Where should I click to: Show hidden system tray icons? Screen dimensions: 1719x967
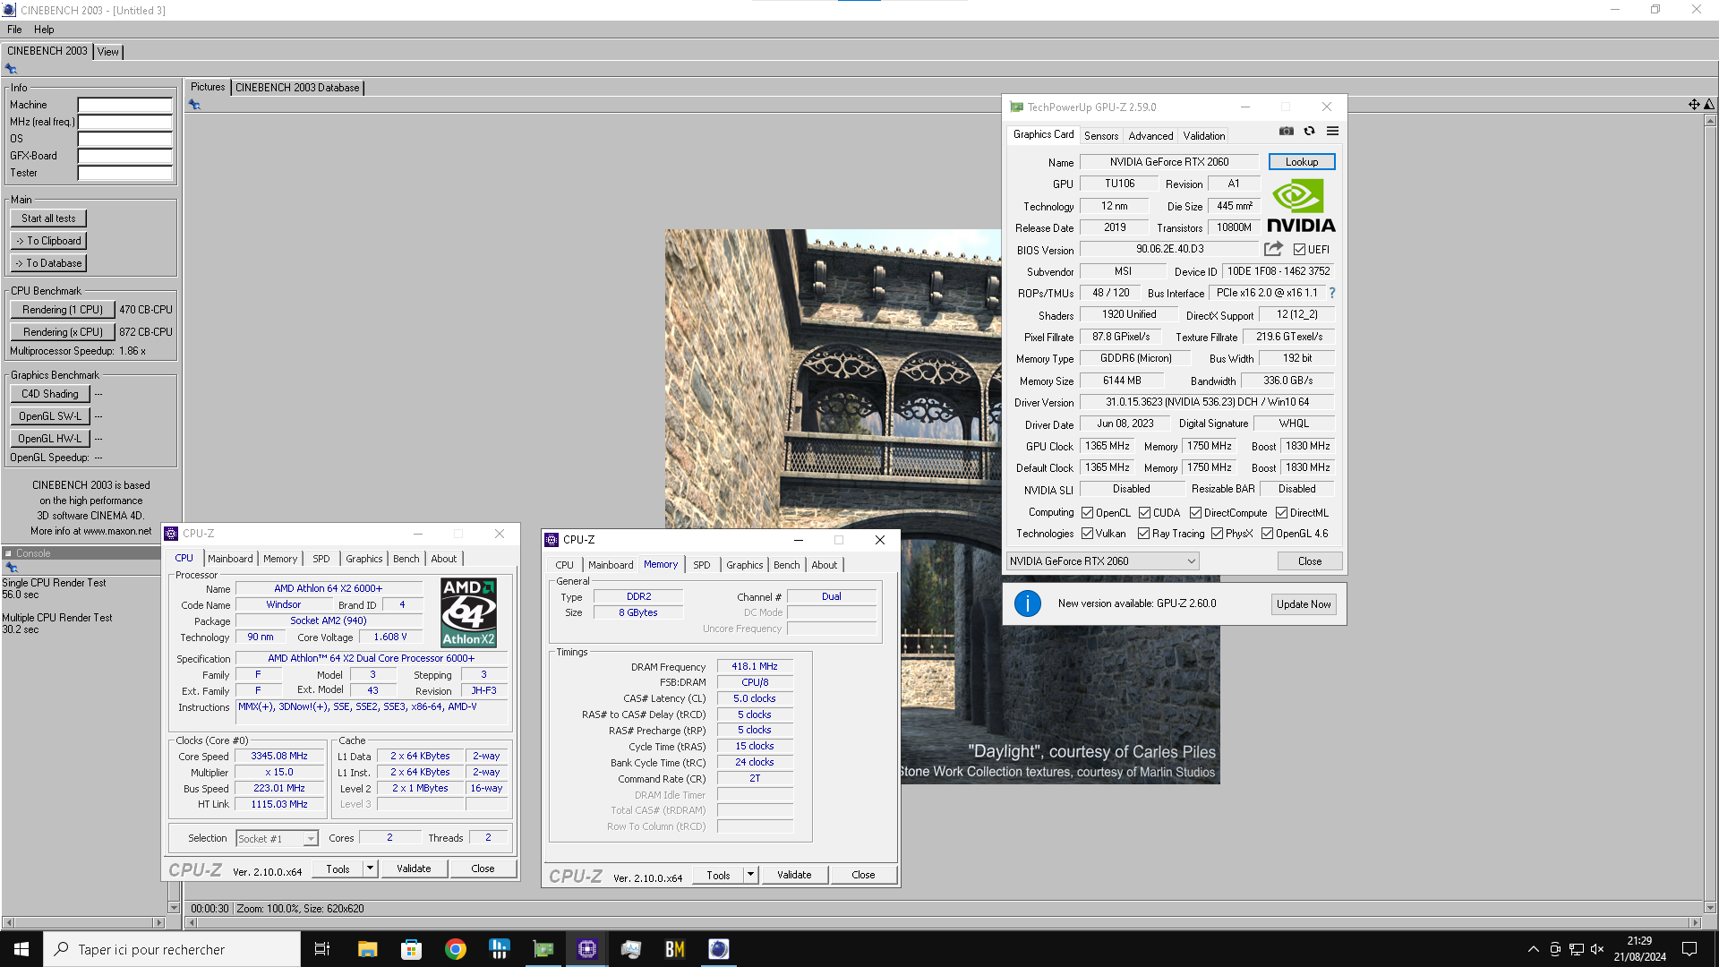click(x=1534, y=949)
